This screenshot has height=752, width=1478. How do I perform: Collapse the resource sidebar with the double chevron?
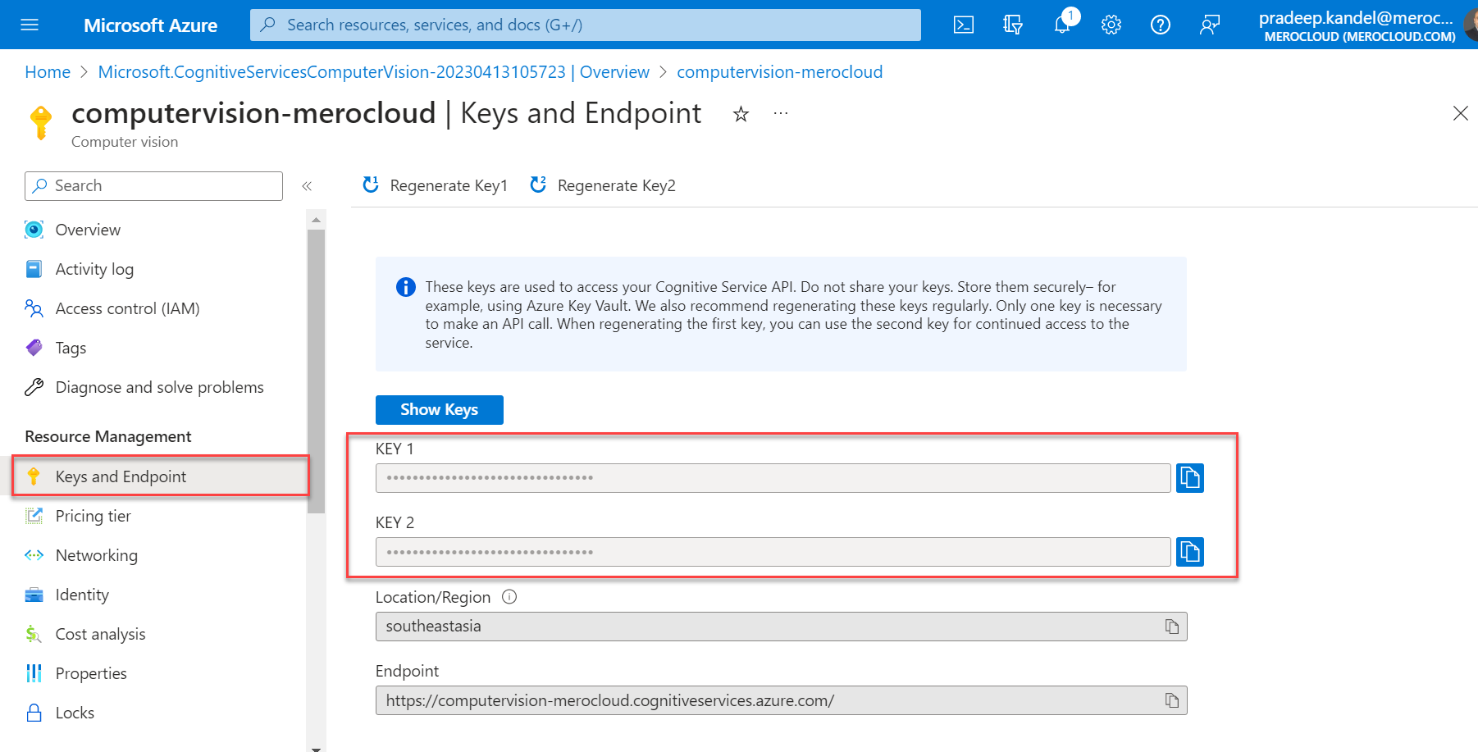pyautogui.click(x=308, y=185)
